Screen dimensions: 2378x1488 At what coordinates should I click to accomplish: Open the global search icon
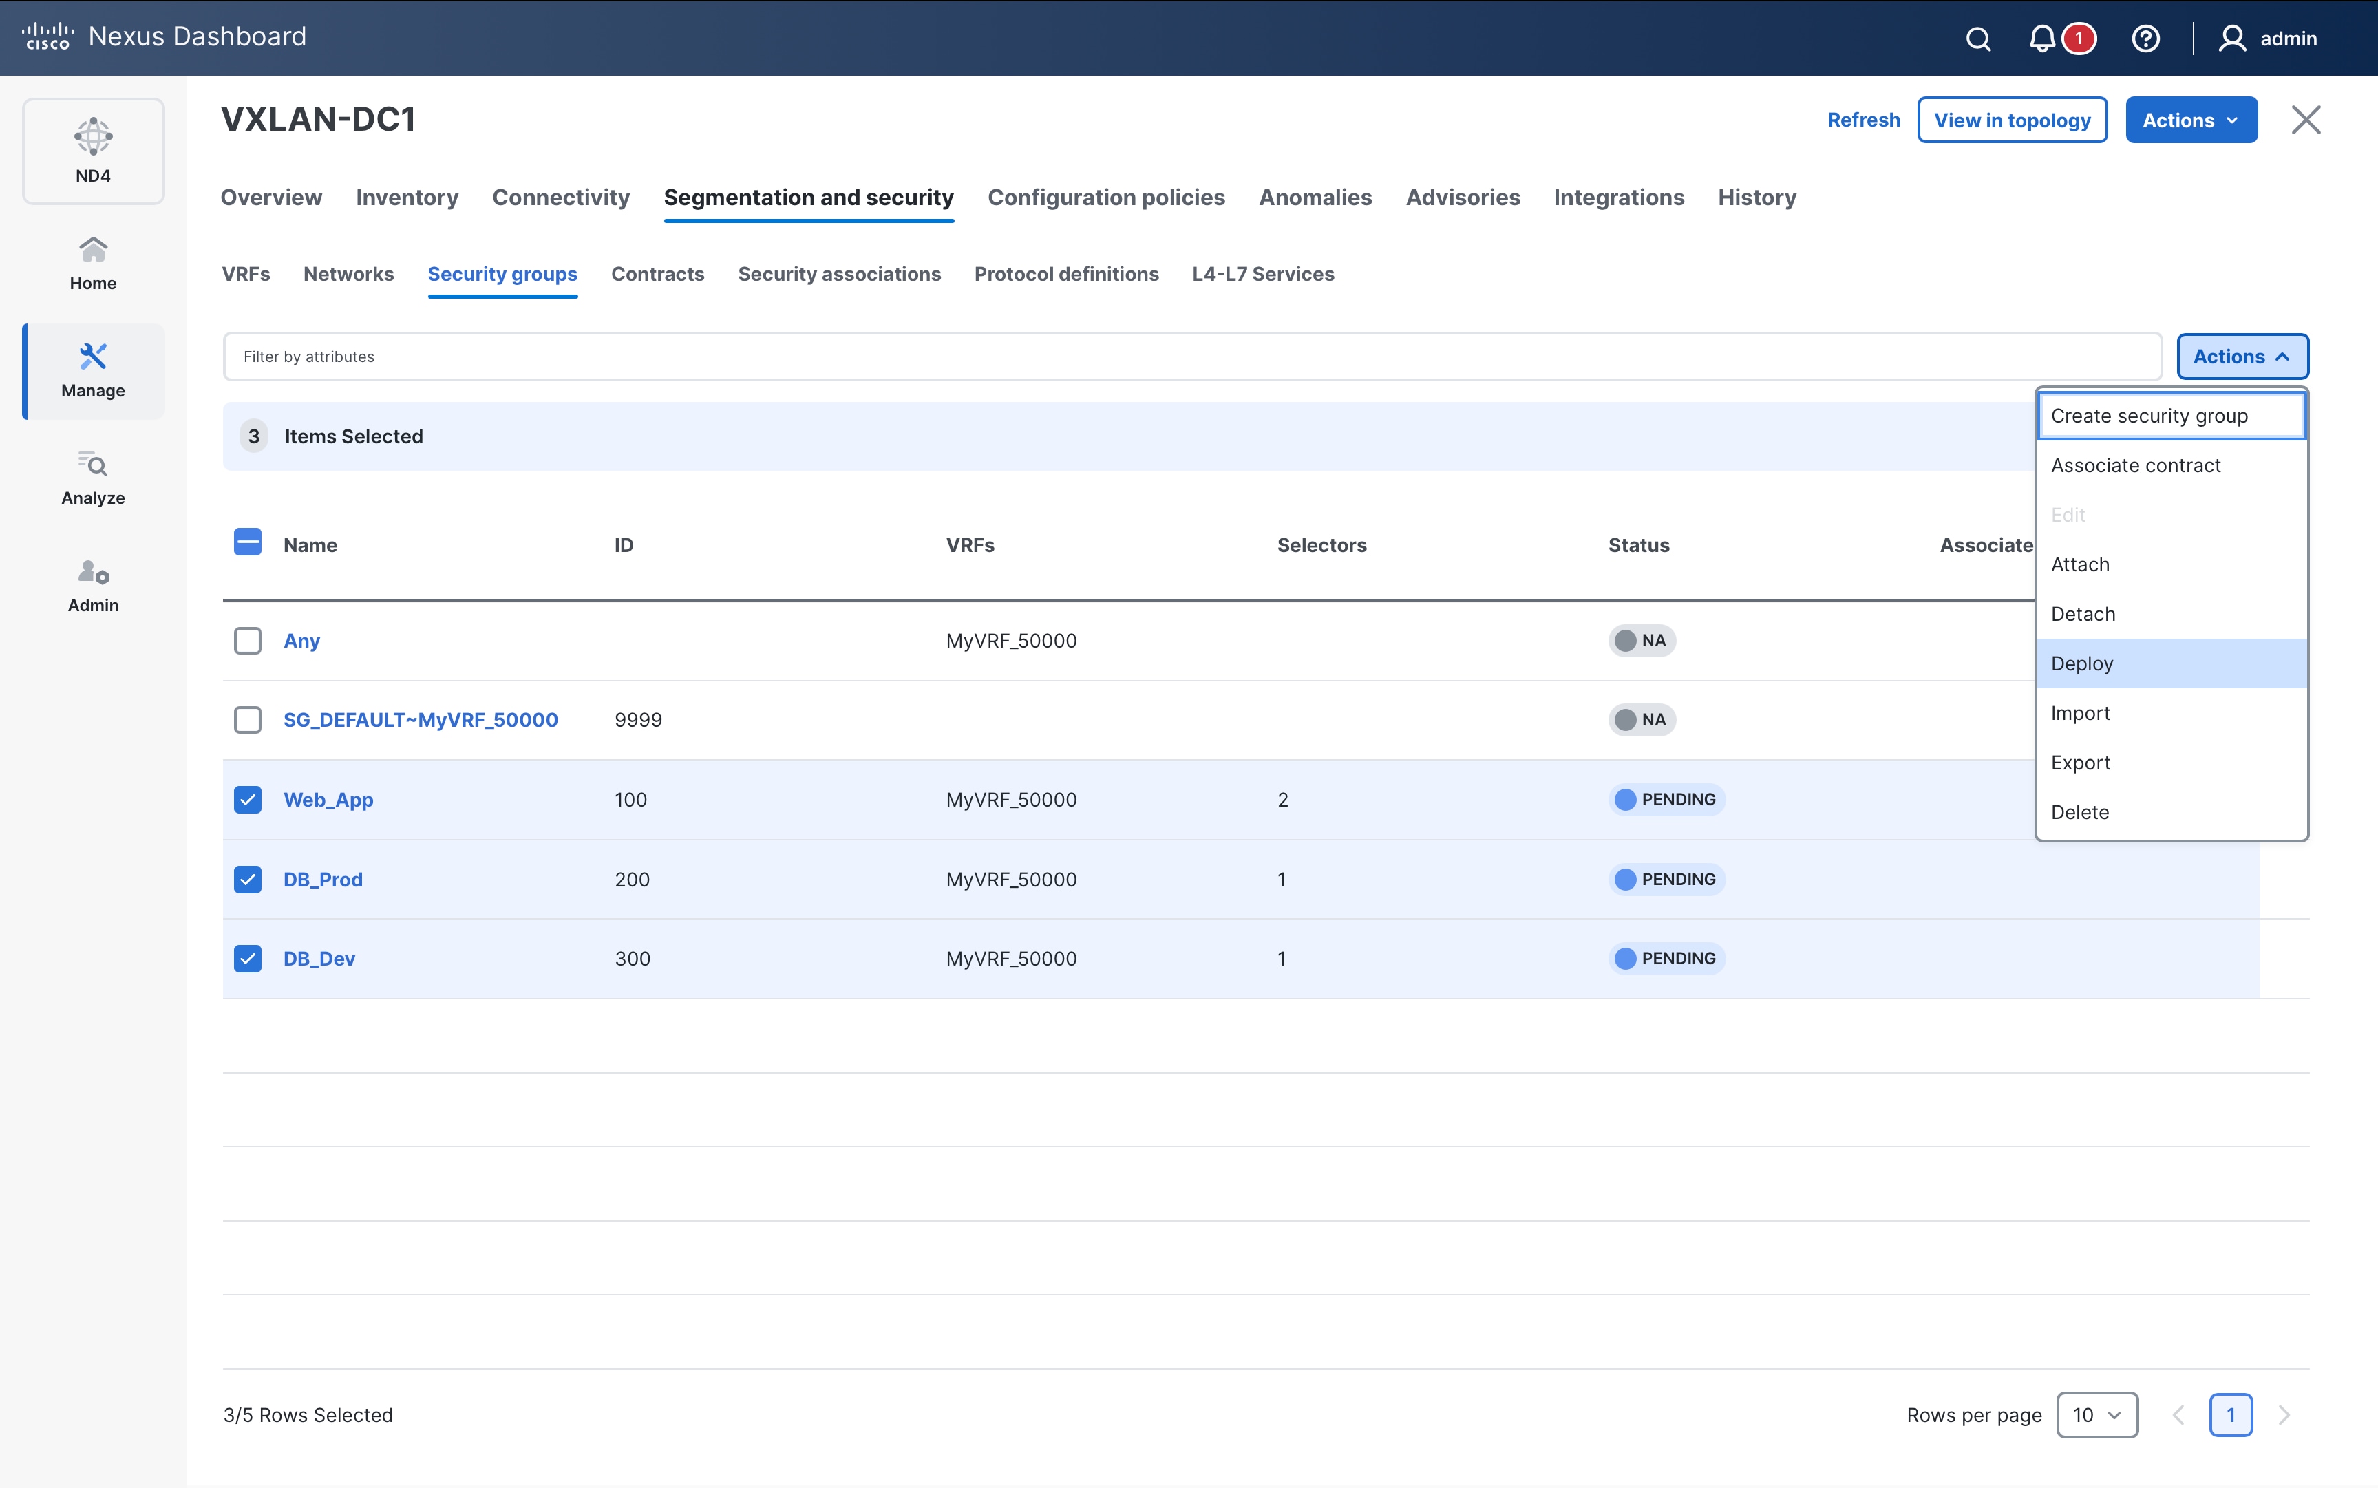pyautogui.click(x=1977, y=39)
